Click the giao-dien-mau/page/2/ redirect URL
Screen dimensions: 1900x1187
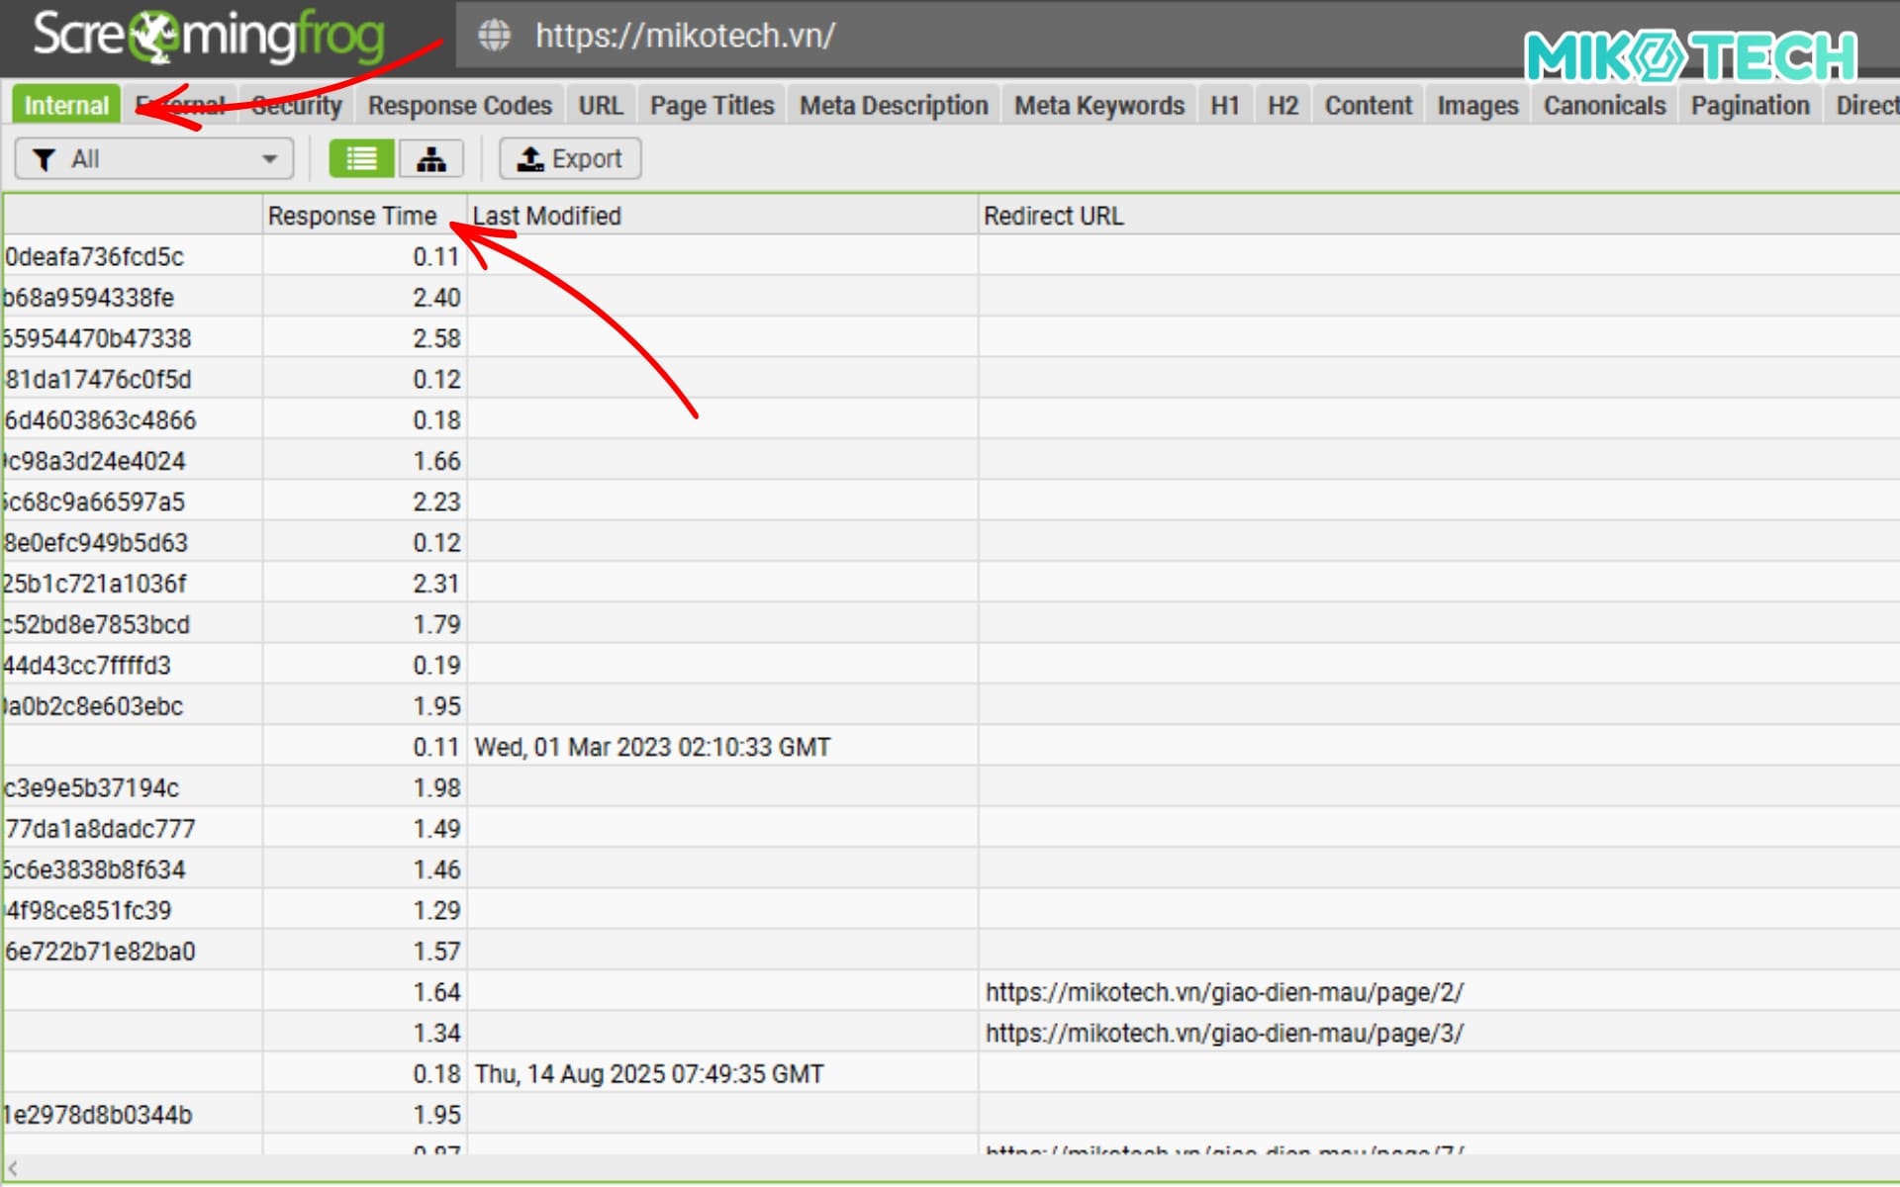click(x=1223, y=992)
